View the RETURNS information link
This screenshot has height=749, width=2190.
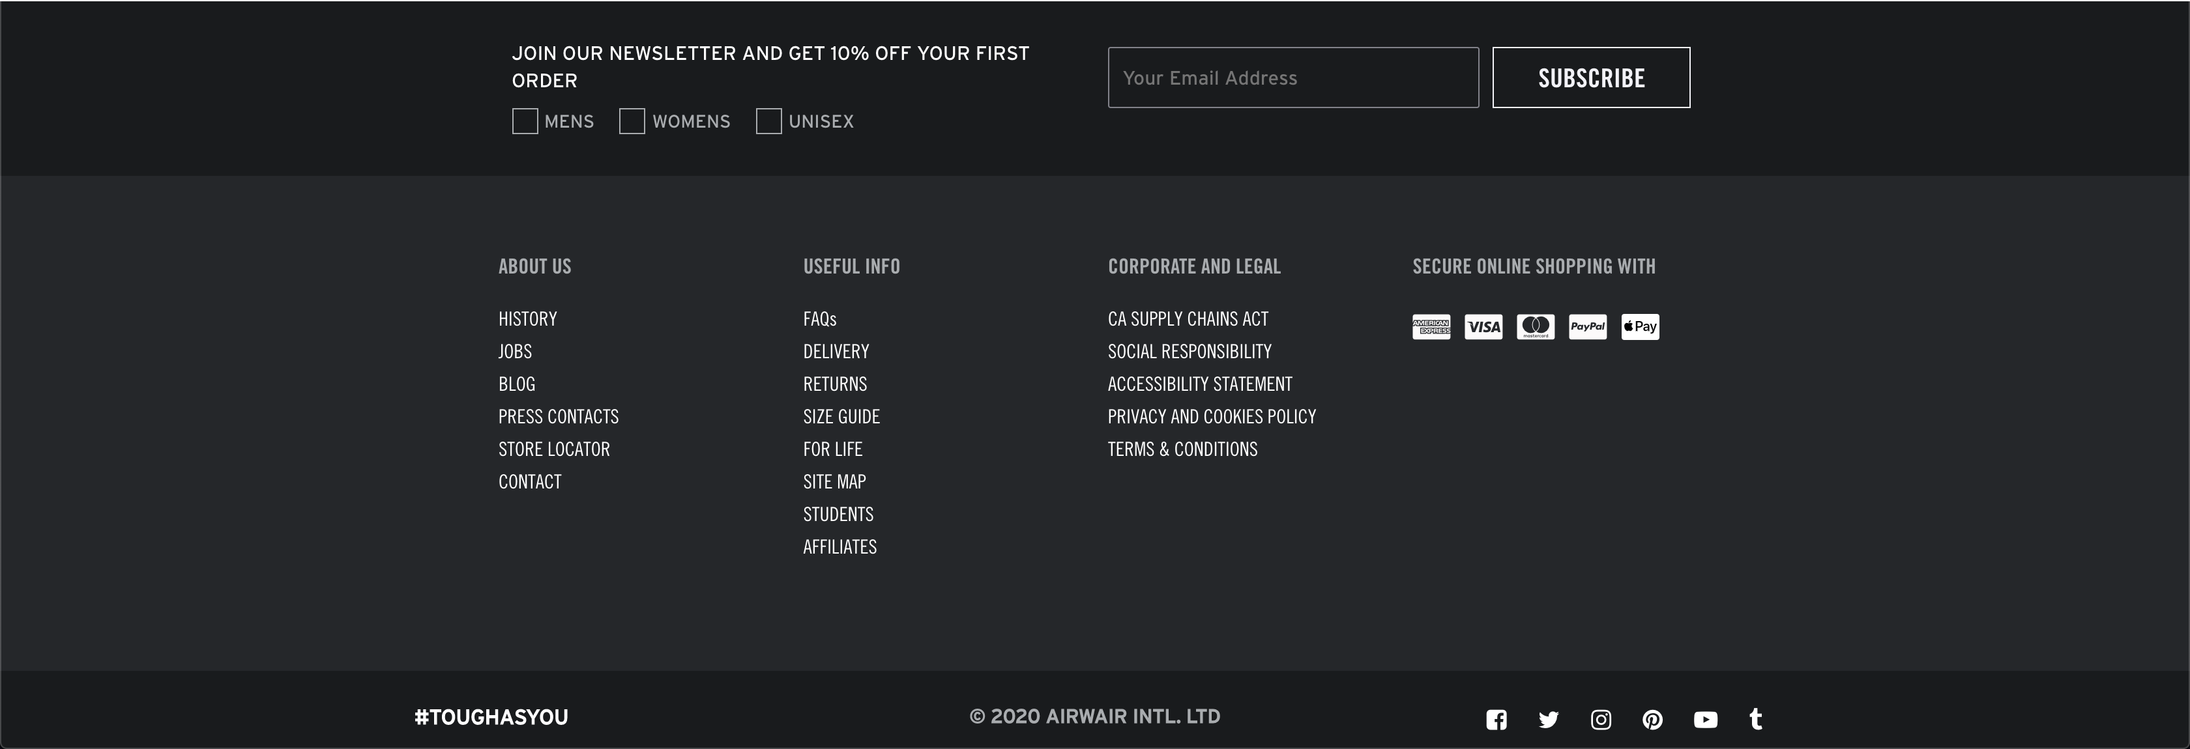835,385
